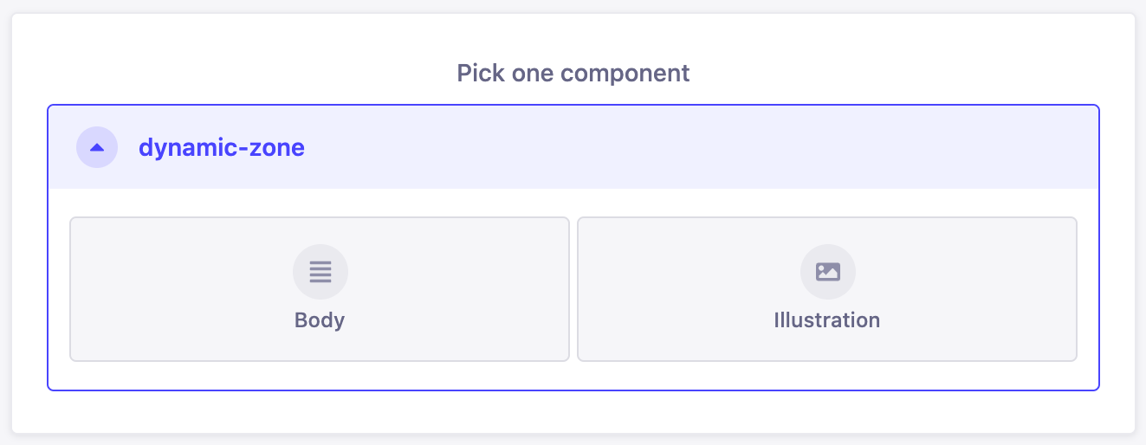The width and height of the screenshot is (1146, 445).
Task: Click the "Pick one component" heading
Action: coord(573,73)
